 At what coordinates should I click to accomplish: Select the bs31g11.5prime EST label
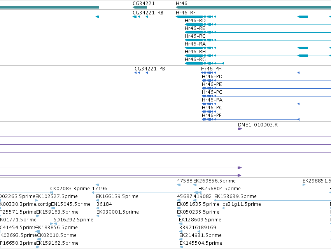click(242, 204)
